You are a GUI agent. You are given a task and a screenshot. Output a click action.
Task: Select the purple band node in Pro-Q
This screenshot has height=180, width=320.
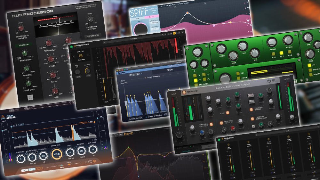164,157
